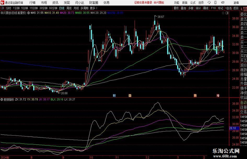The image size is (247, 159).
Task: Add stock via +自选 button
Action: coord(228,8)
